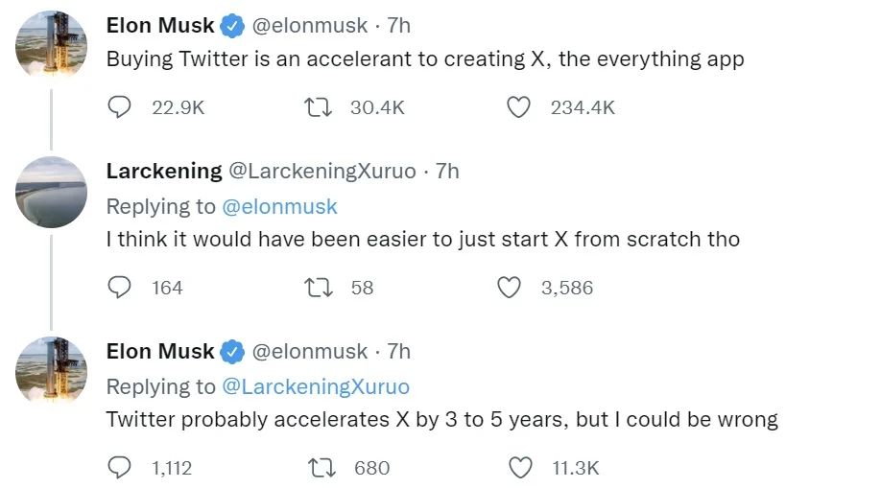
Task: Like the tweet with 11.3K likes
Action: click(519, 467)
